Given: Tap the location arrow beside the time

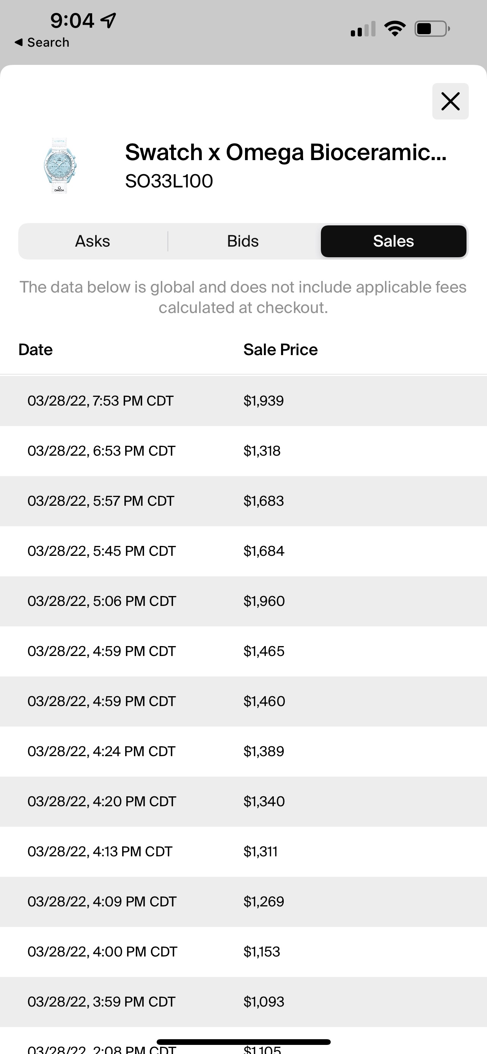Looking at the screenshot, I should 108,20.
